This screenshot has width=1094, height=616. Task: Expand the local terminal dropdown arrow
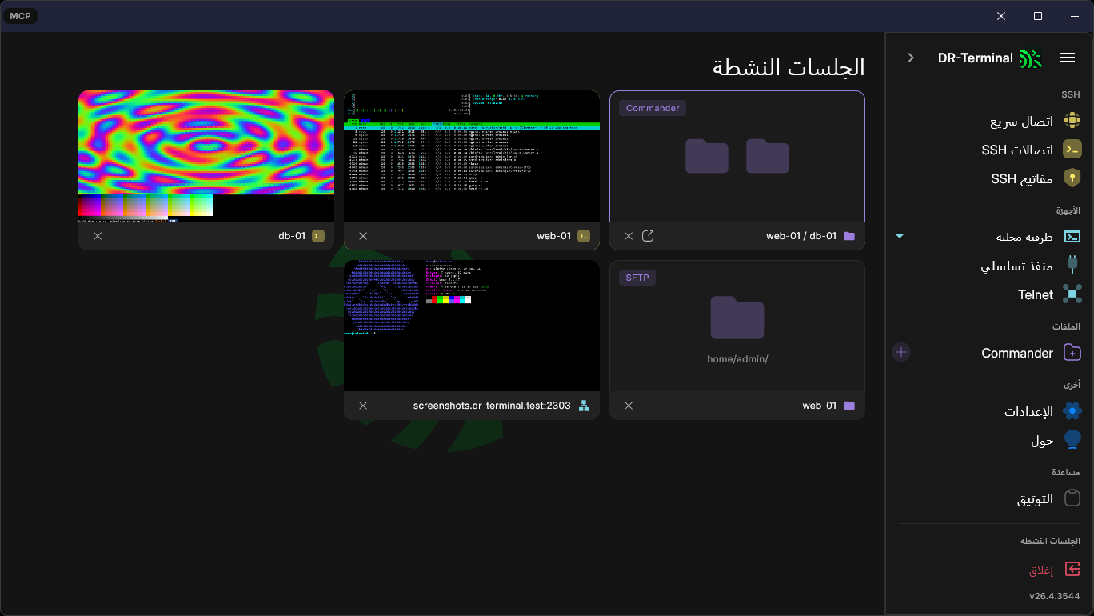900,237
